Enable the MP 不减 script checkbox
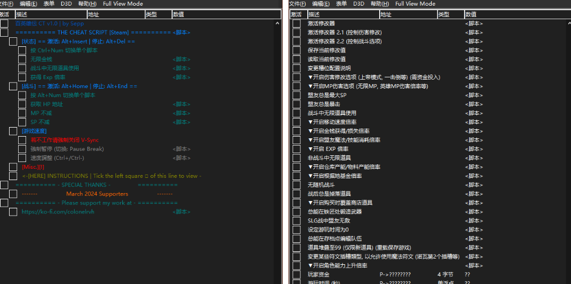 [22, 113]
